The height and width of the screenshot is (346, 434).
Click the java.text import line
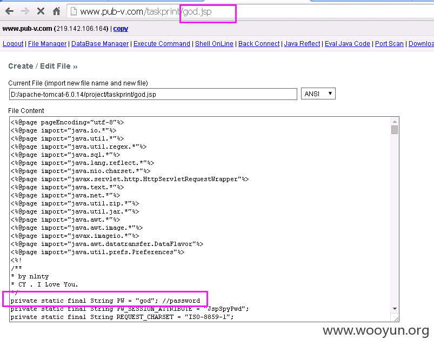point(67,187)
